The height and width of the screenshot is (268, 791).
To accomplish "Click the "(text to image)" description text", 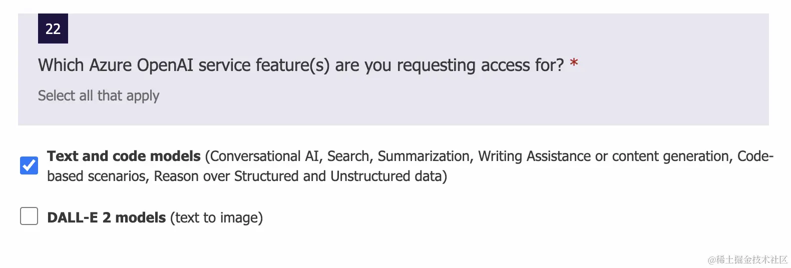I will point(216,218).
